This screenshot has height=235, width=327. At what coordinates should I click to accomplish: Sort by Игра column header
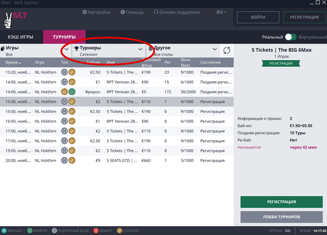(39, 62)
